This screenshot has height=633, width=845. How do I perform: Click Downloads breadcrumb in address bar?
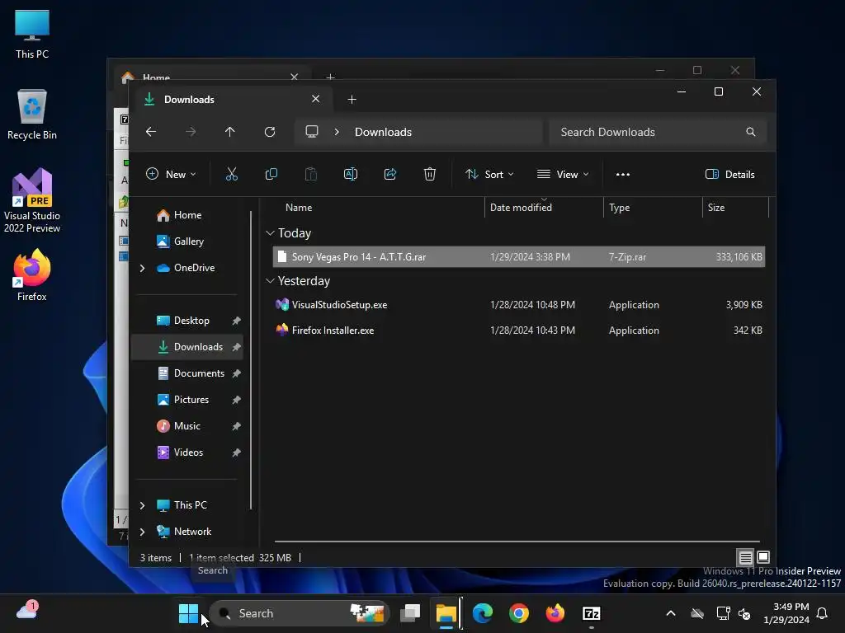[383, 133]
